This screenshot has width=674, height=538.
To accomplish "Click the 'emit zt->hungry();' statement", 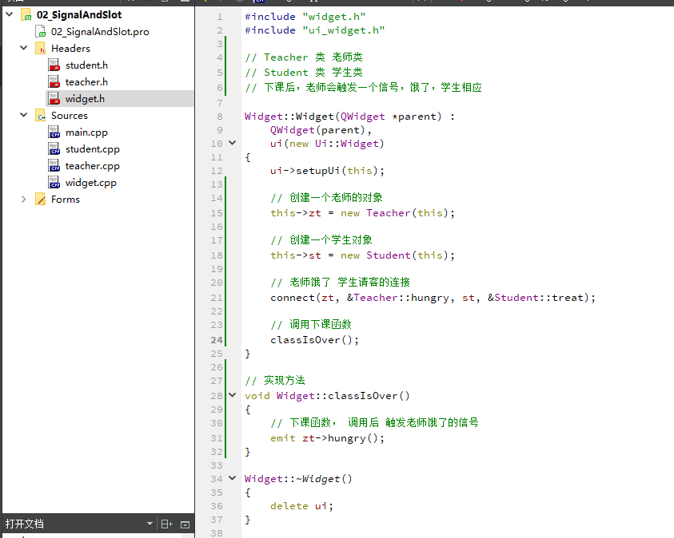I will (x=327, y=438).
